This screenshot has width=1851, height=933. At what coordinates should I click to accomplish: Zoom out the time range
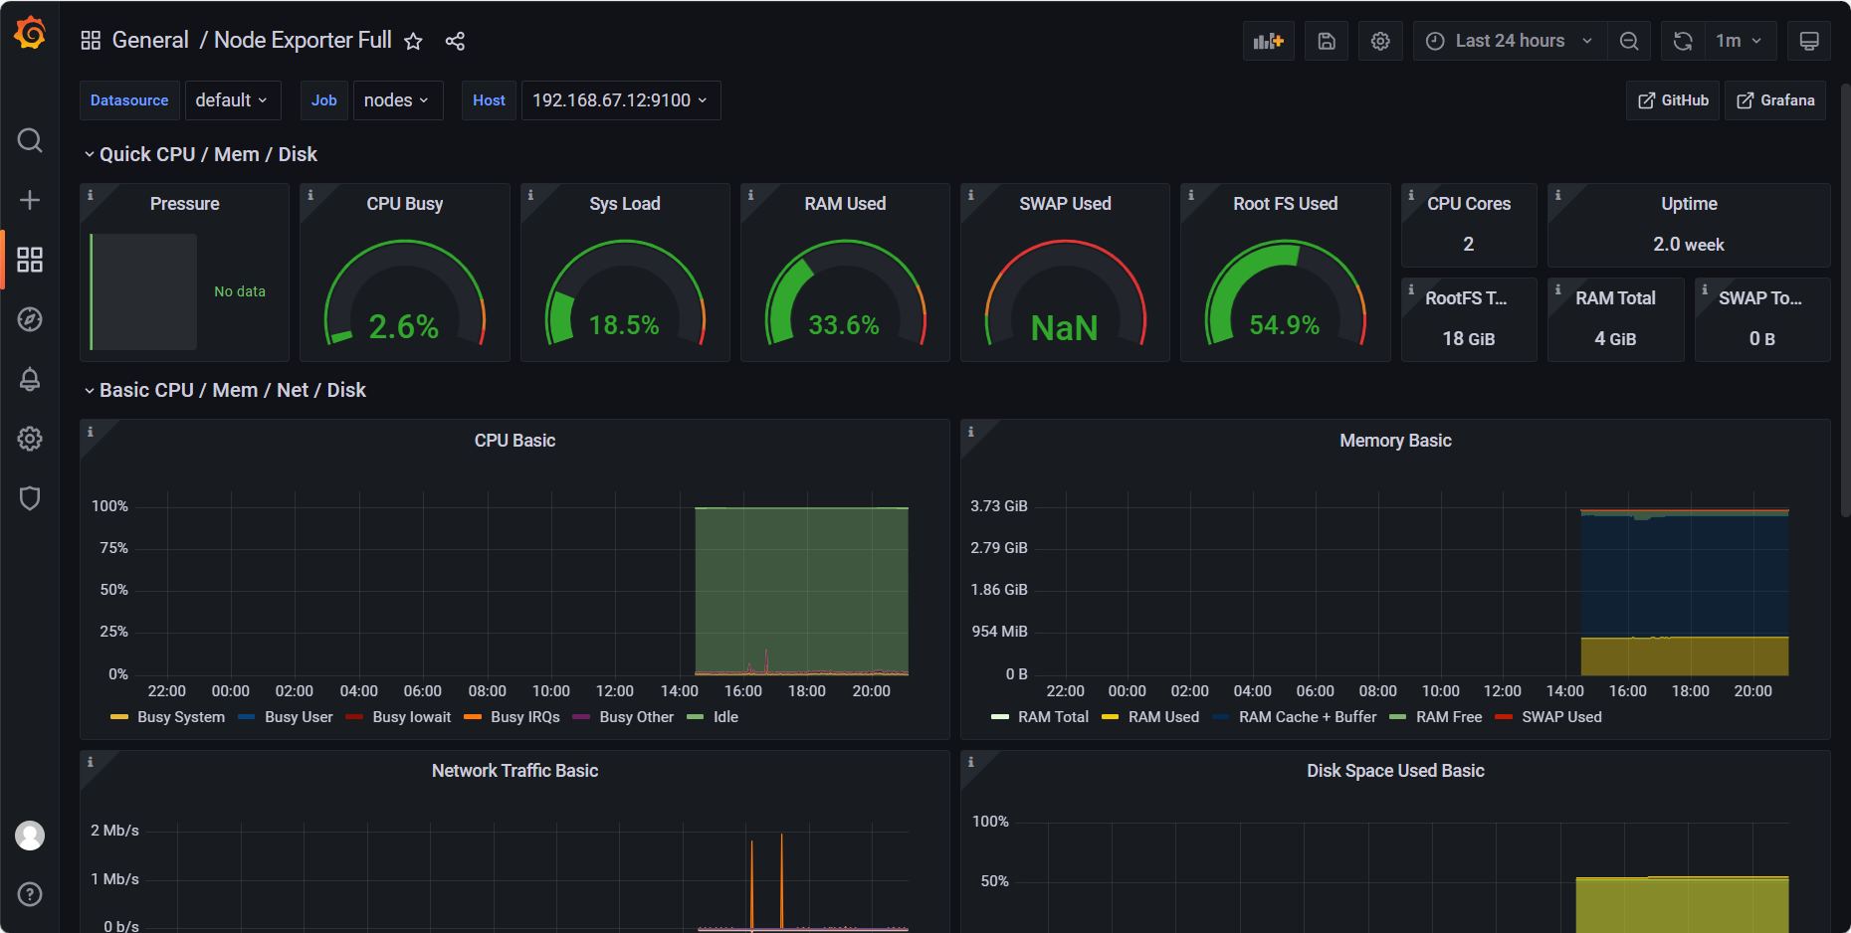[1629, 41]
